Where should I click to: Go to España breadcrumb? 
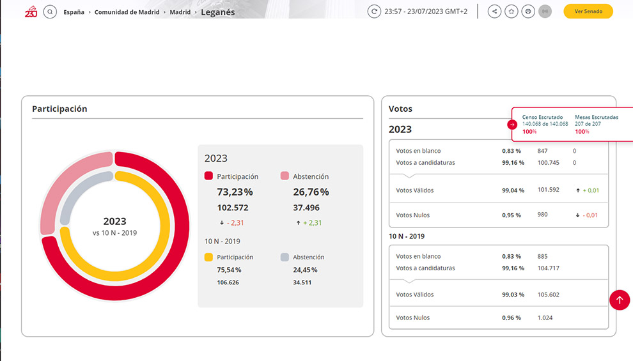[74, 12]
